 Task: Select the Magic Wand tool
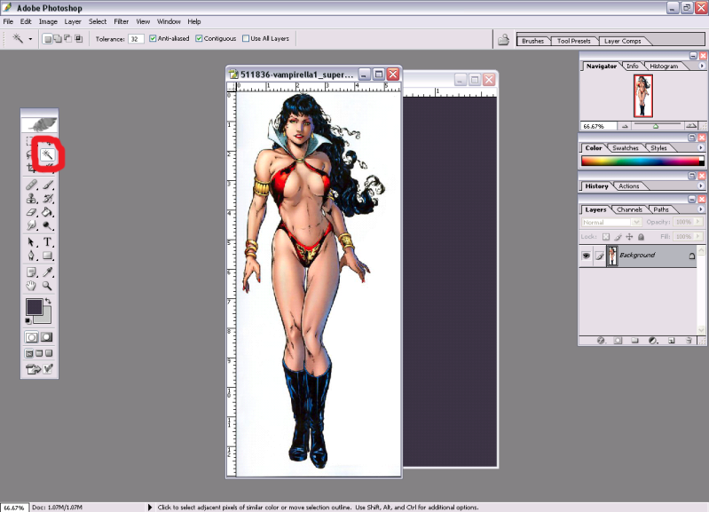click(48, 154)
